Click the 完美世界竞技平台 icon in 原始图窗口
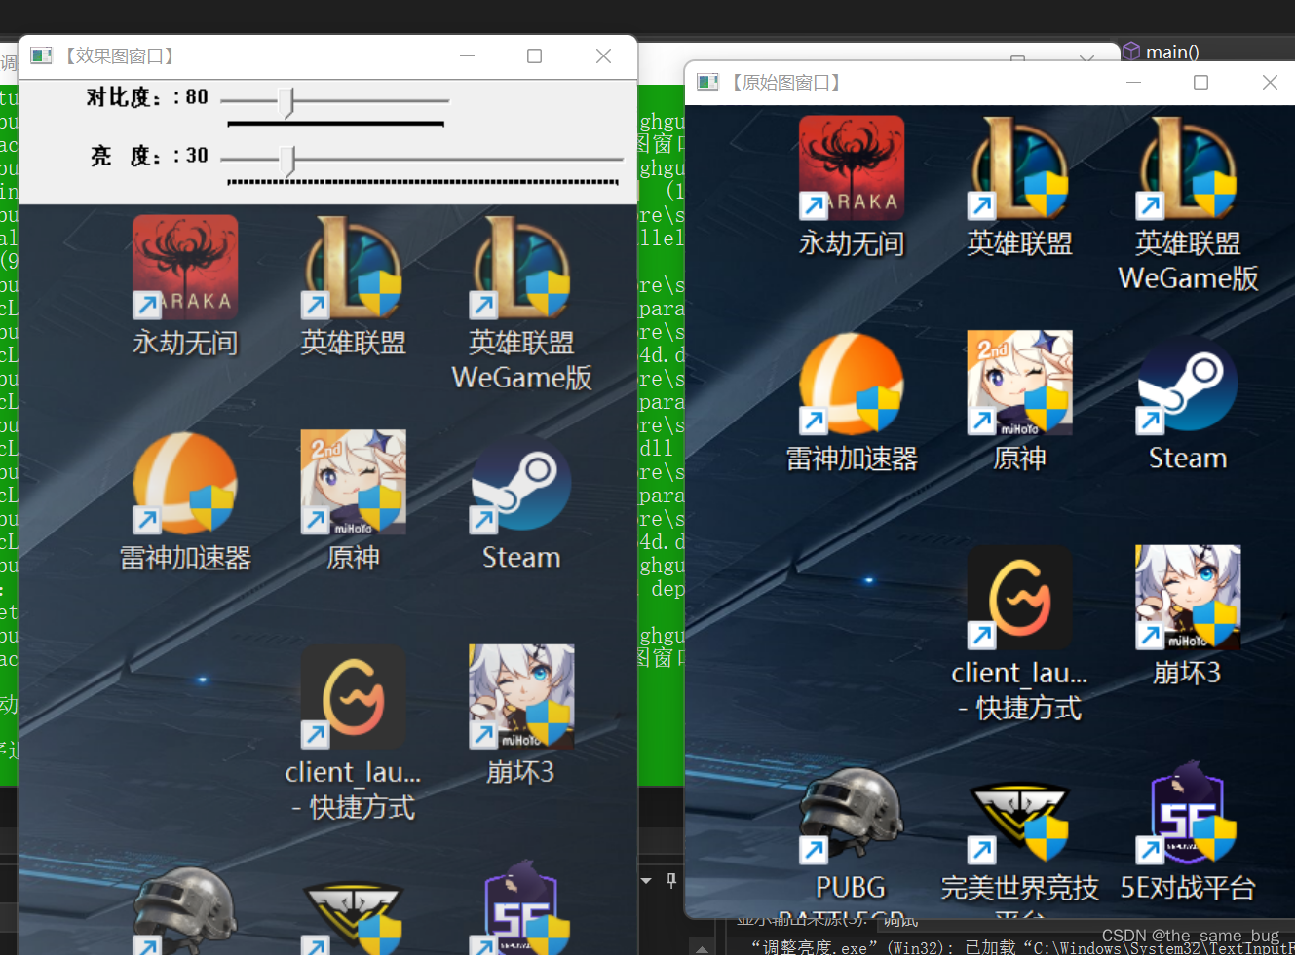The height and width of the screenshot is (955, 1295). tap(1020, 823)
